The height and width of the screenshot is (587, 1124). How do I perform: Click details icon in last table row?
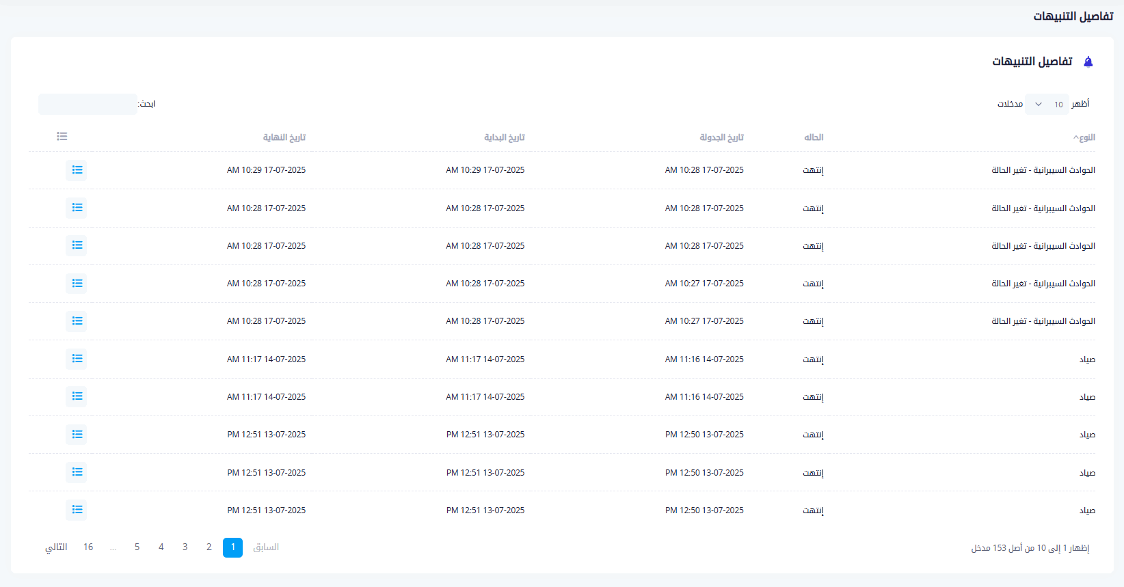(x=77, y=510)
